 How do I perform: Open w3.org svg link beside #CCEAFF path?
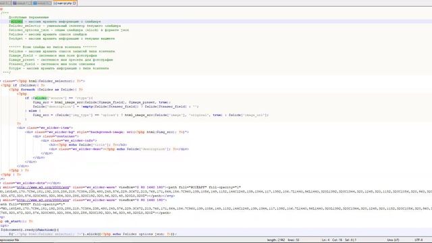click(43, 188)
